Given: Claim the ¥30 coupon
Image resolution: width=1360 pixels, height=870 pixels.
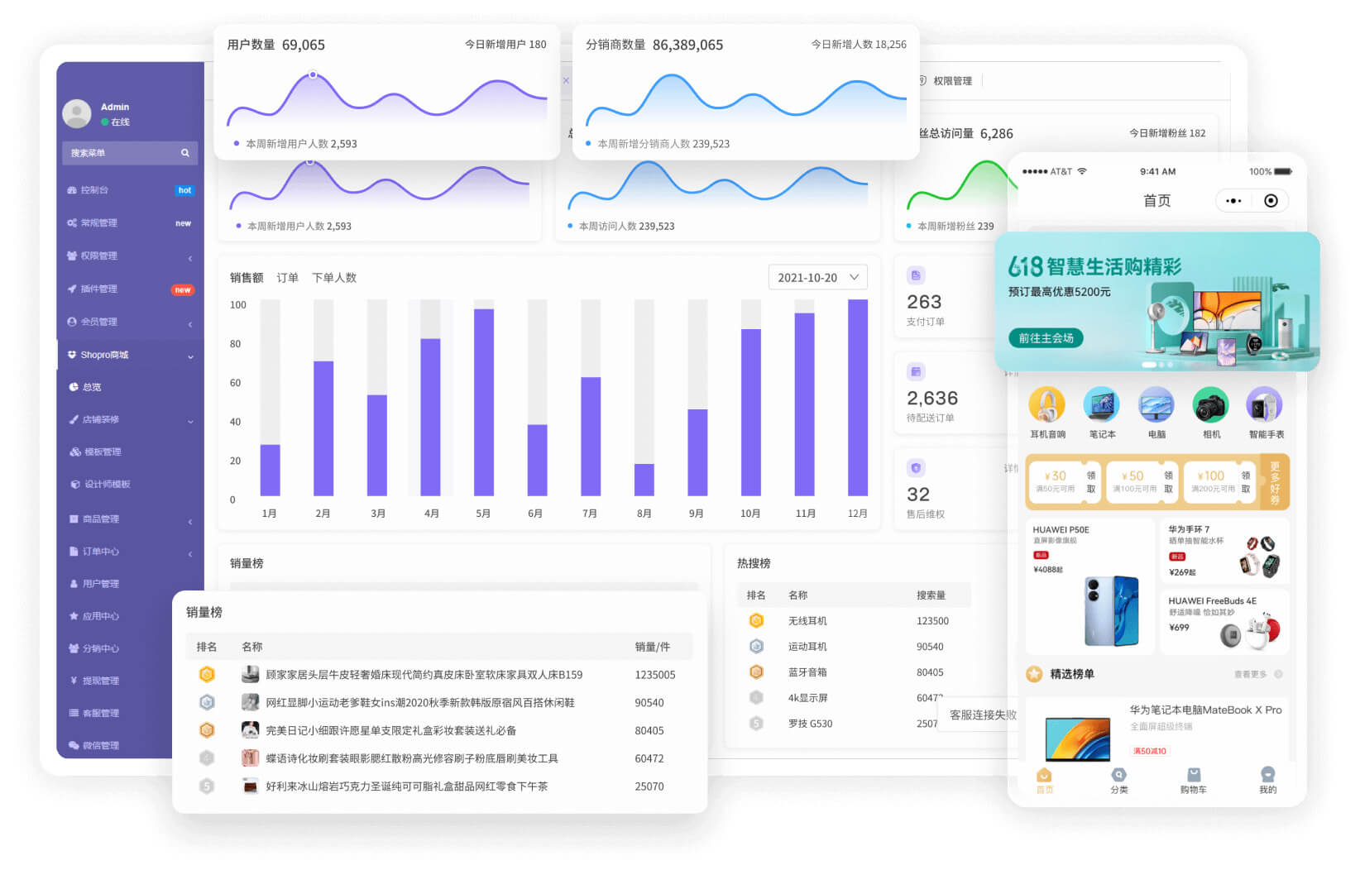Looking at the screenshot, I should pyautogui.click(x=1090, y=482).
